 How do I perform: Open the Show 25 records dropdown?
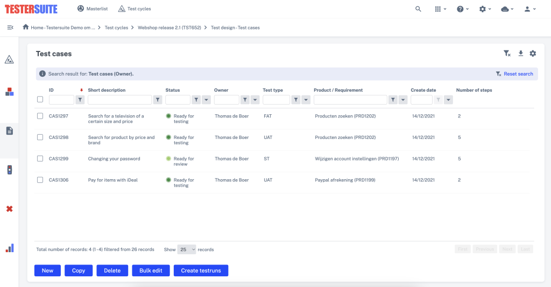(187, 249)
